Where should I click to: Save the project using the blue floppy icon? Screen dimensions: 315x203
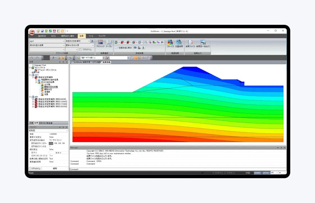42,31
